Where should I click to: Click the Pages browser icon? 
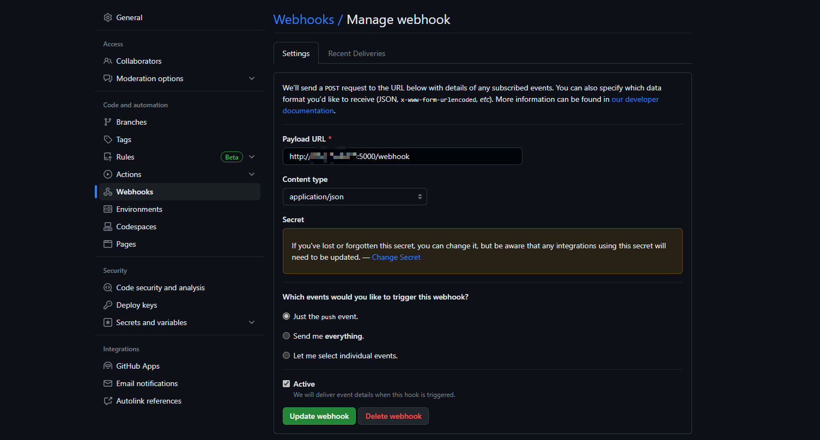point(108,244)
